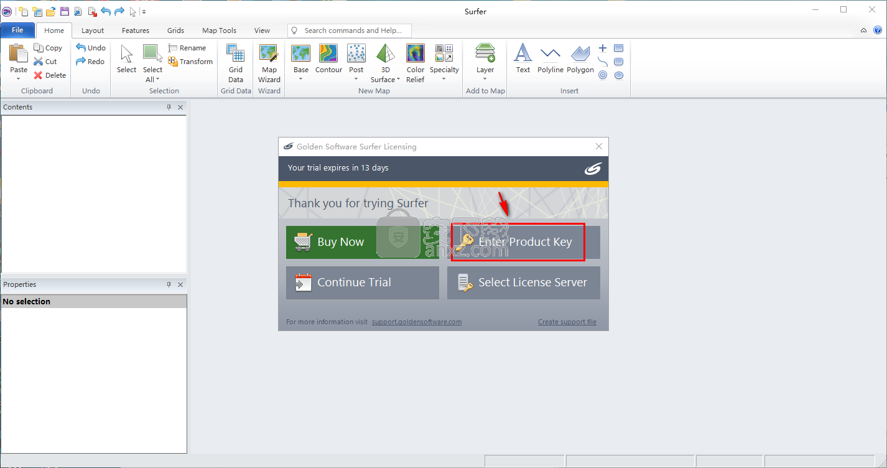
Task: Click the red X Delete command
Action: [50, 75]
